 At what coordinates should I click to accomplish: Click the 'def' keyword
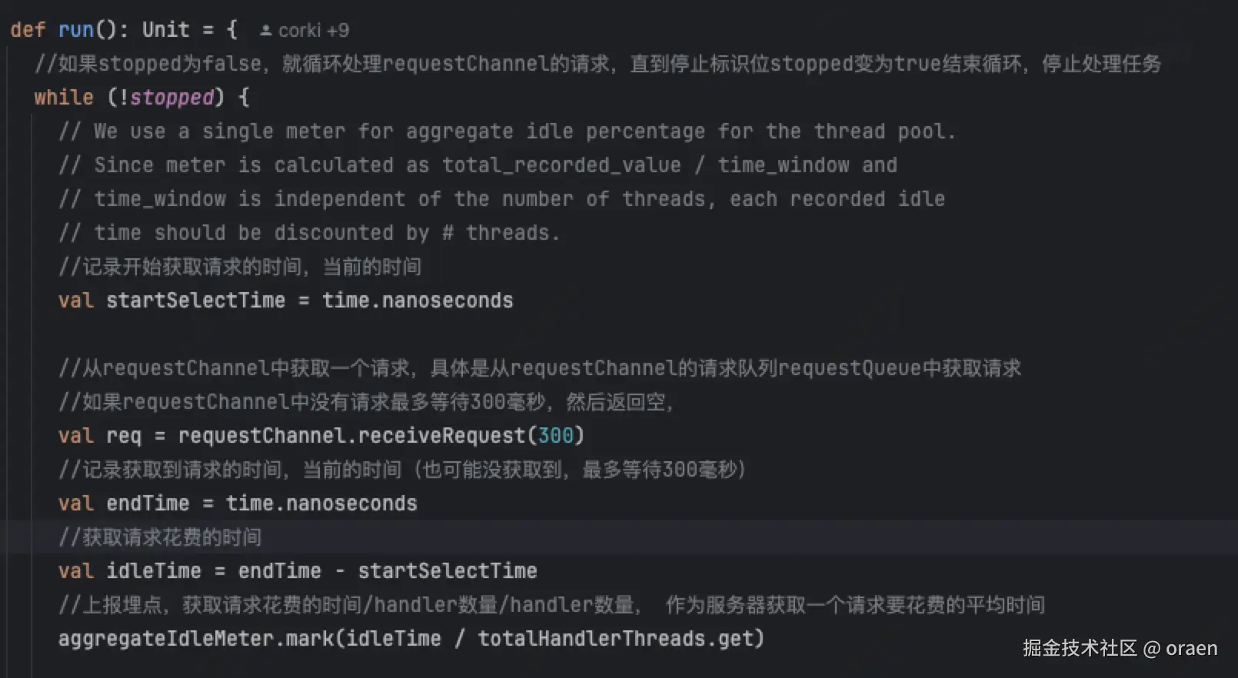(28, 30)
